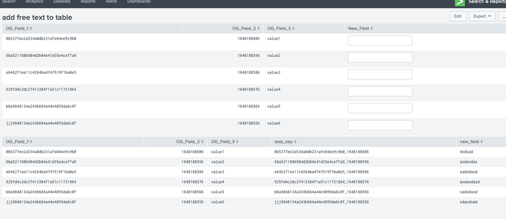Viewport: 506px width, 219px height.
Task: Click the data_key cell for value4 row
Action: tap(321, 182)
